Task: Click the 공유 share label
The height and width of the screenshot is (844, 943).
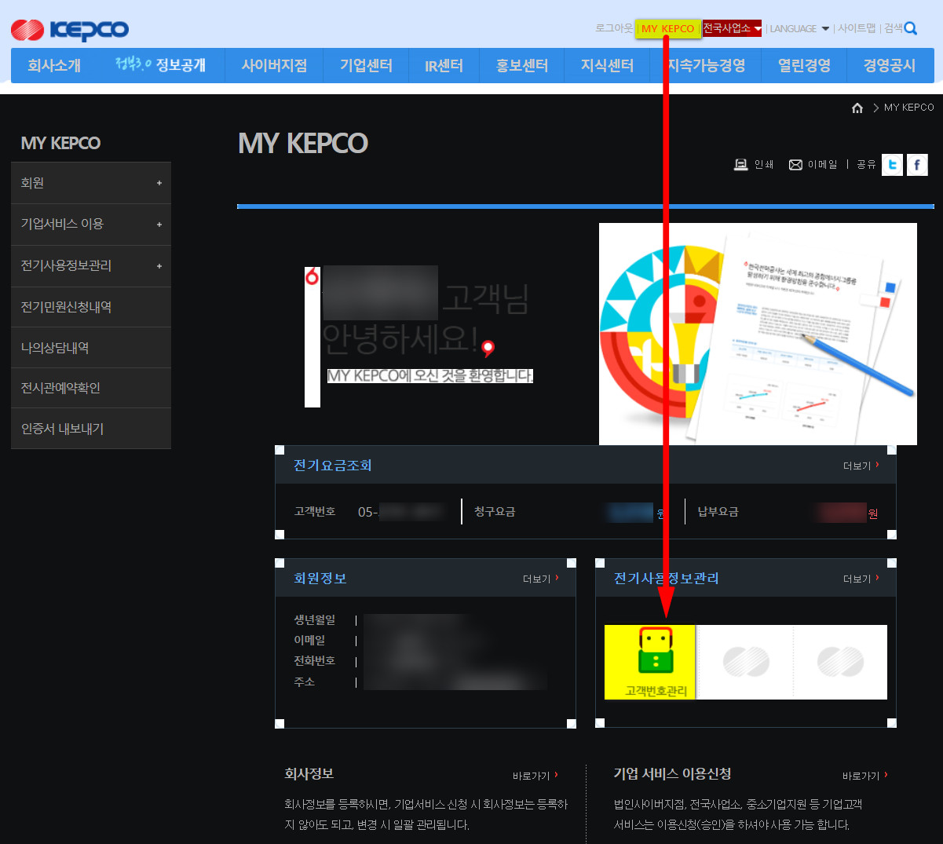Action: click(866, 165)
